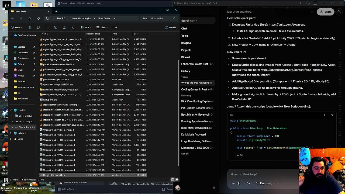Select UnityHubSetup-x64.exe file row

click(x=93, y=175)
